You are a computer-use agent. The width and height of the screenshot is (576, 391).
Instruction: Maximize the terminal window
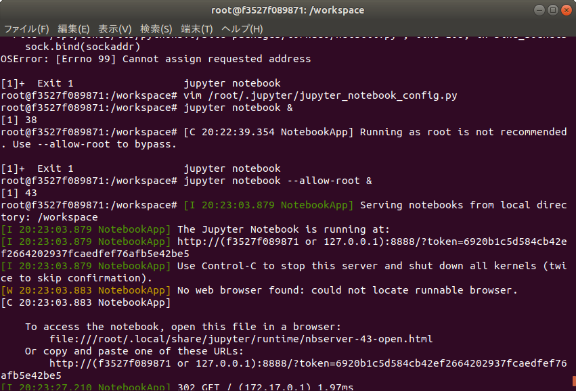point(552,10)
